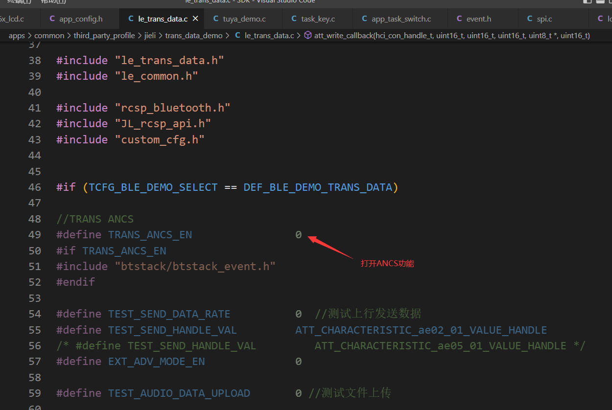612x410 pixels.
Task: Open the common breadcrumb segment
Action: 49,35
